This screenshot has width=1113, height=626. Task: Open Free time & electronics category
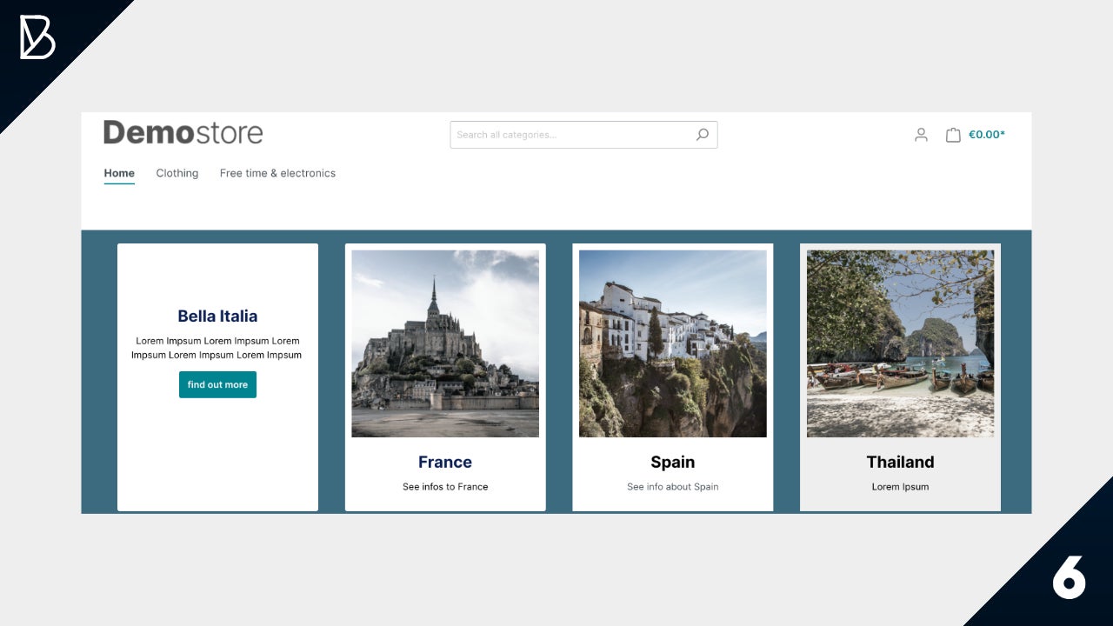277,173
